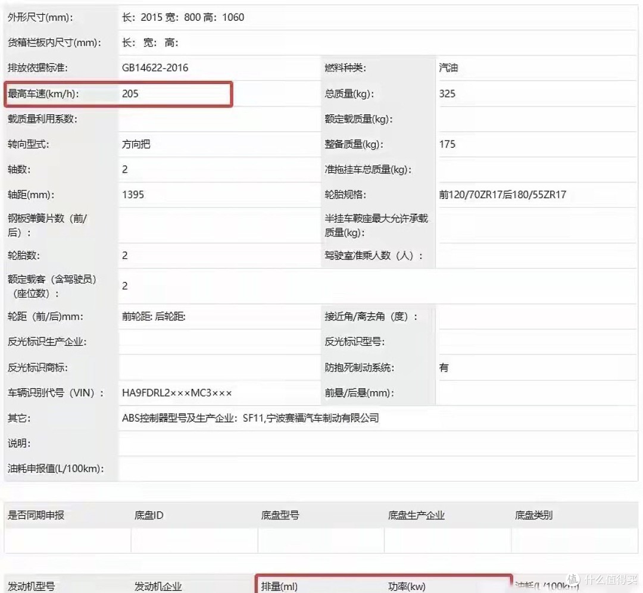Select the 底盘ID column header

tap(149, 515)
